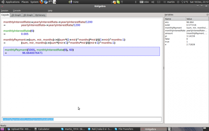Image resolution: width=209 pixels, height=131 pixels.
Task: Open the Places menu
Action: 25,2
